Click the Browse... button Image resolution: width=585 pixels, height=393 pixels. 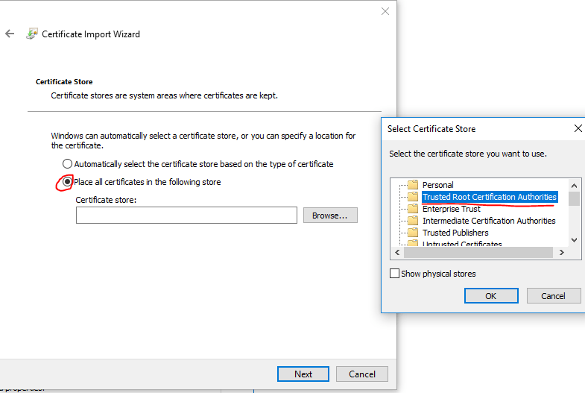click(329, 216)
